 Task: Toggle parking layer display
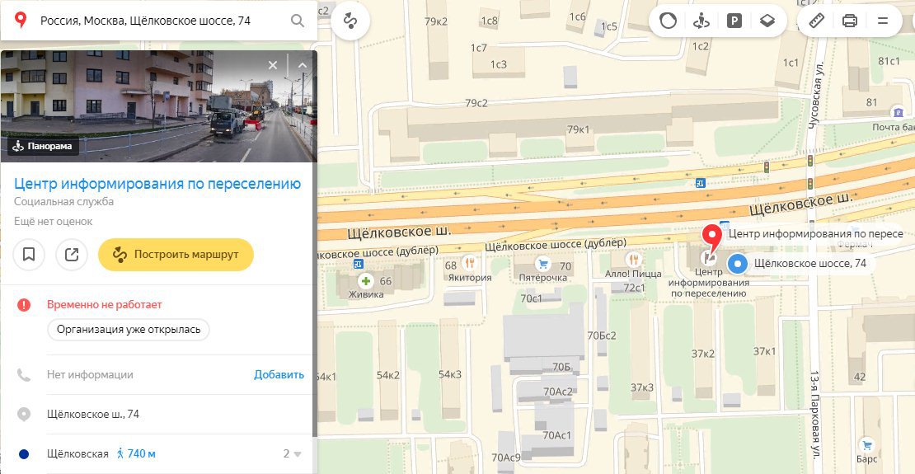click(x=734, y=21)
